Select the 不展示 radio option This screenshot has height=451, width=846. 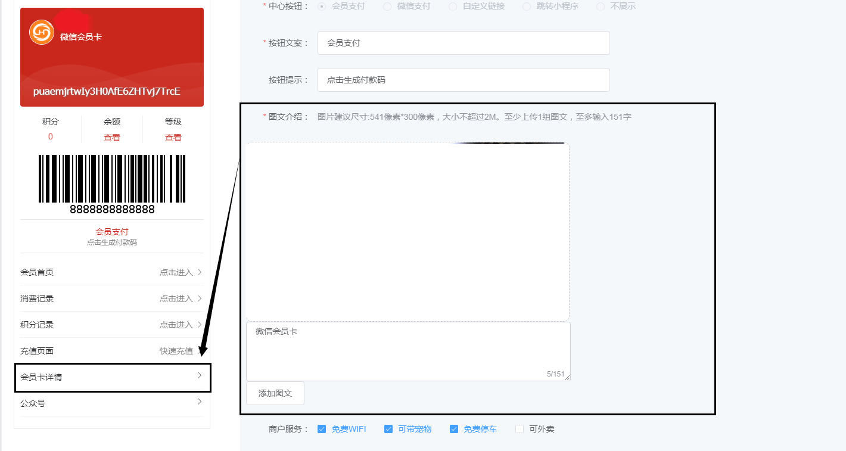[x=601, y=6]
